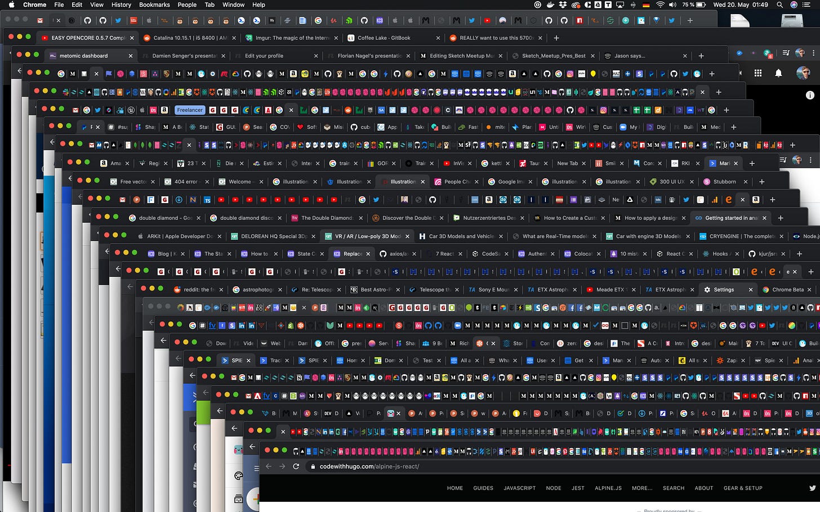820x512 pixels.
Task: Switch to the Chrome Beta tab
Action: [787, 290]
